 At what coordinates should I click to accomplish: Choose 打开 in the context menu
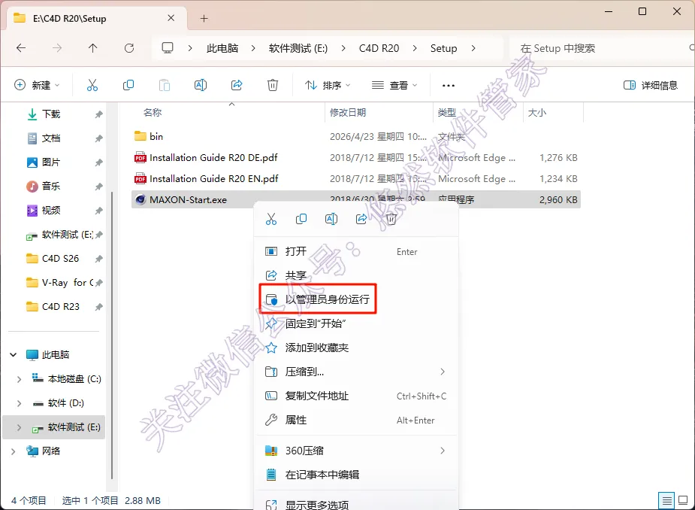point(356,252)
